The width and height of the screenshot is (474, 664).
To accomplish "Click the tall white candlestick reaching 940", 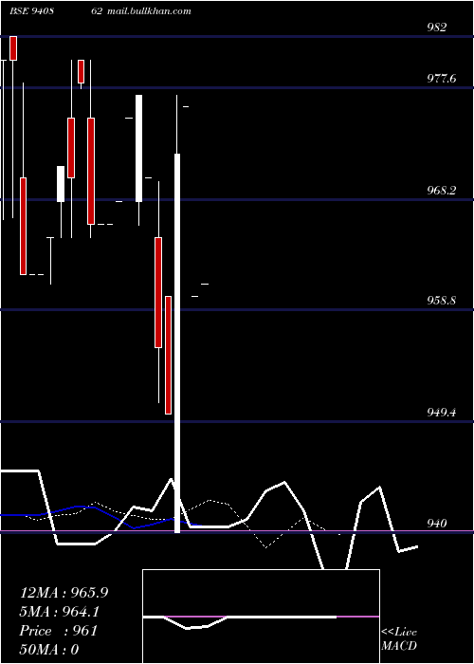I will [x=177, y=343].
